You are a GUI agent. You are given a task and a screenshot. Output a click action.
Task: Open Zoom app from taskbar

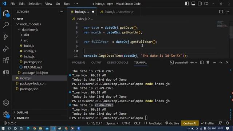pyautogui.click(x=79, y=128)
